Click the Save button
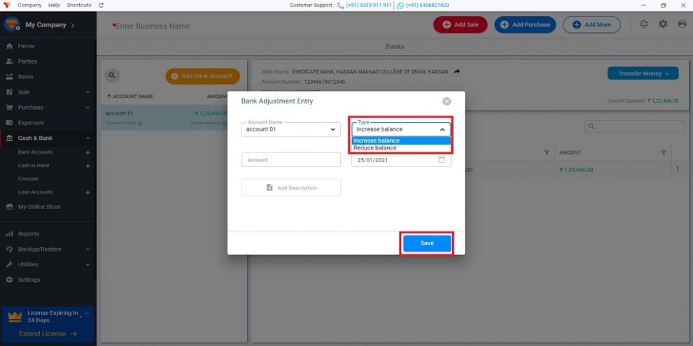Screen dimensions: 693x346 click(x=427, y=243)
